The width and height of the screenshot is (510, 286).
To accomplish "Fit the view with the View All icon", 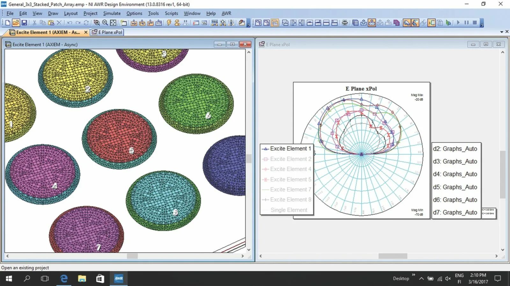I will 113,23.
